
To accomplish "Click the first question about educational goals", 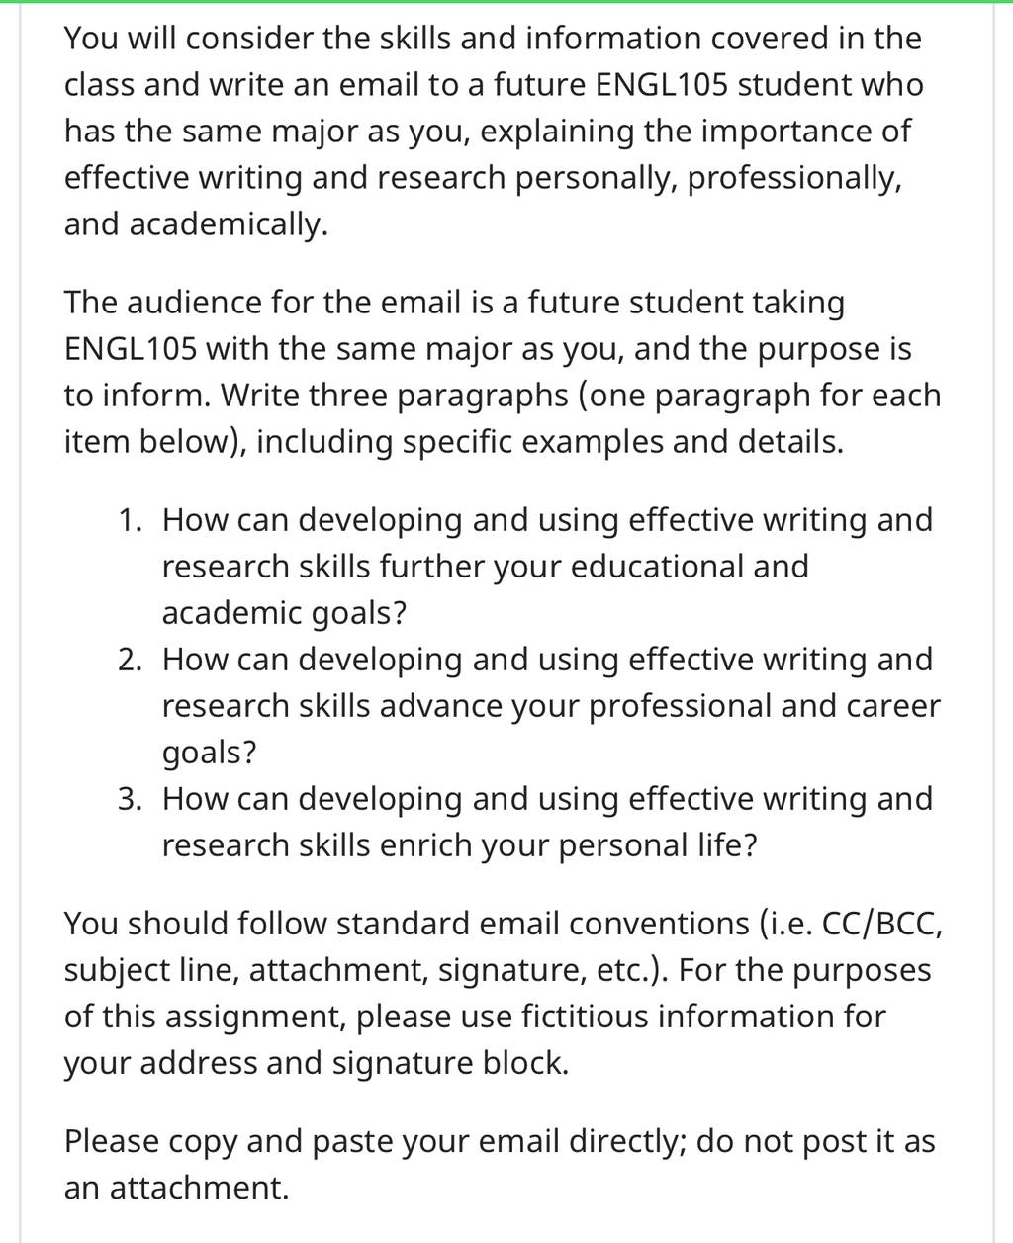I will [x=547, y=566].
